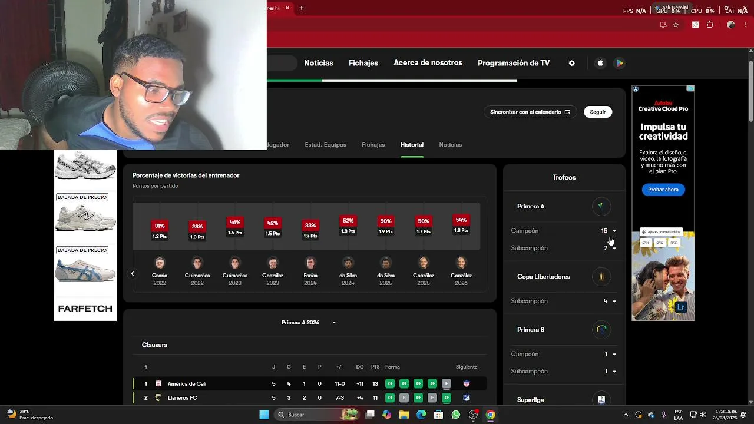Close the current browser tab

[x=287, y=8]
